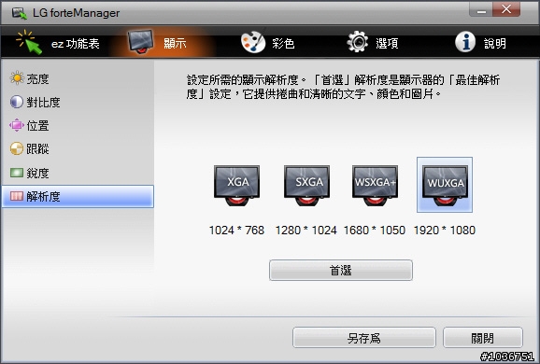Click the red resolution bars icon

coord(17,196)
